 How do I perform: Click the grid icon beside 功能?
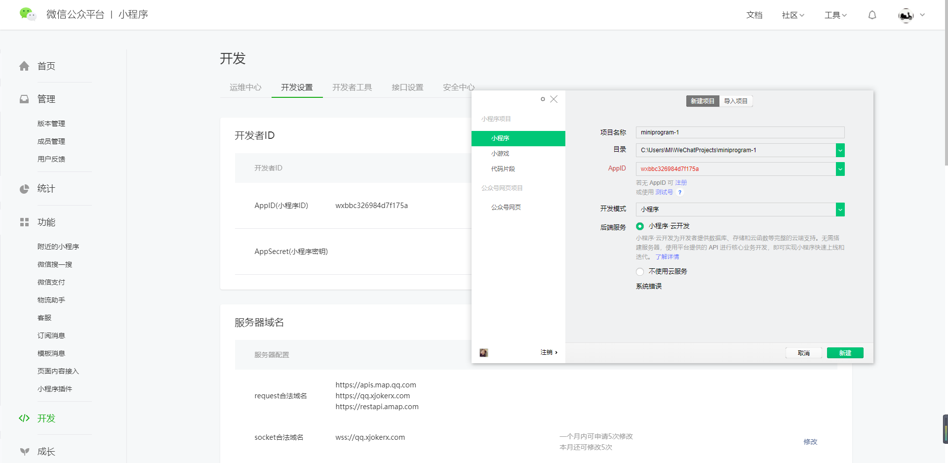(x=24, y=222)
